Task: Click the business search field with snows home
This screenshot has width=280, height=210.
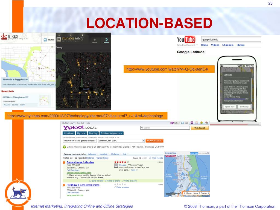Action: pyautogui.click(x=80, y=141)
